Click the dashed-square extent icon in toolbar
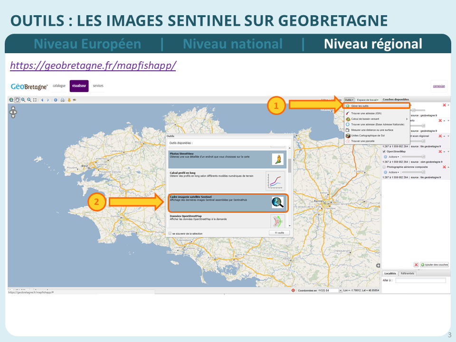The height and width of the screenshot is (342, 456). 35,100
